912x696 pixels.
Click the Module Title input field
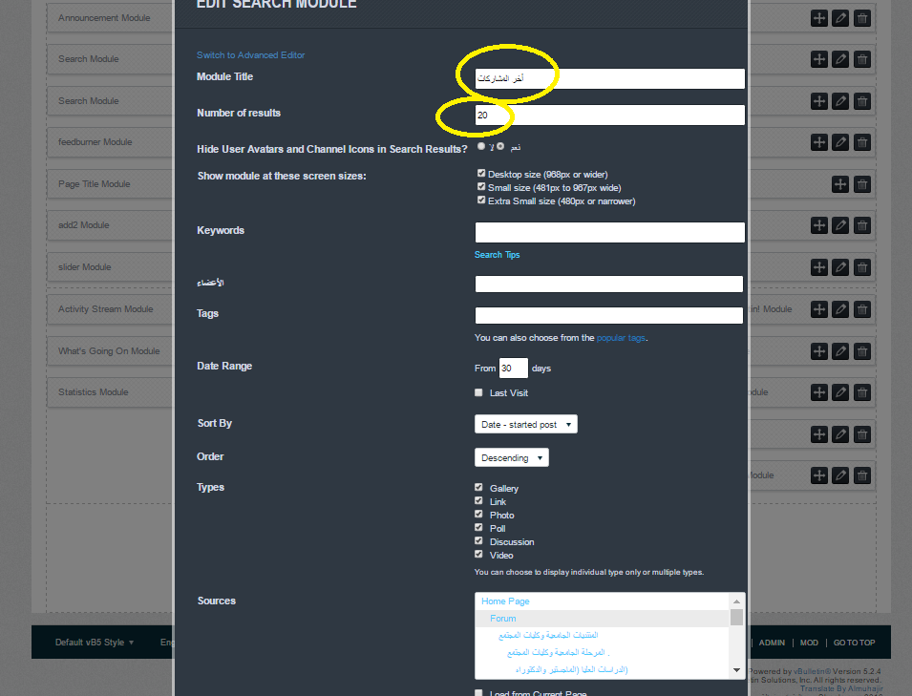(x=609, y=78)
